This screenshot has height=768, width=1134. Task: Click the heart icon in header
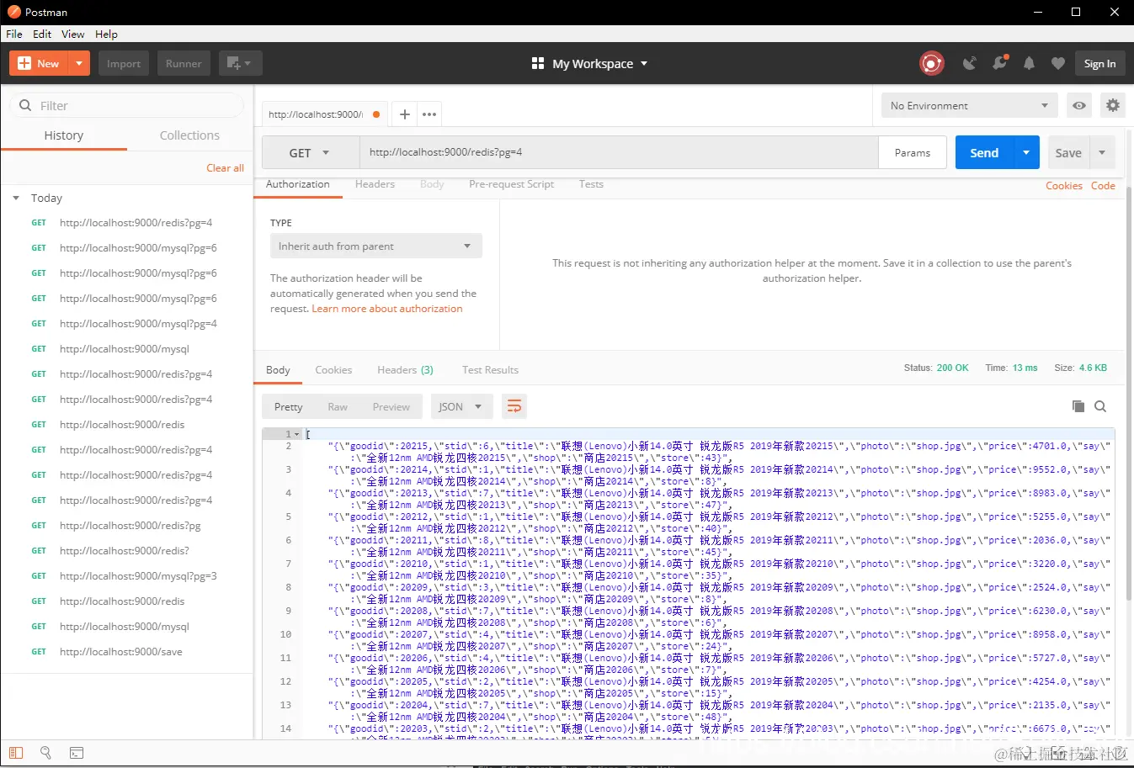(1058, 64)
